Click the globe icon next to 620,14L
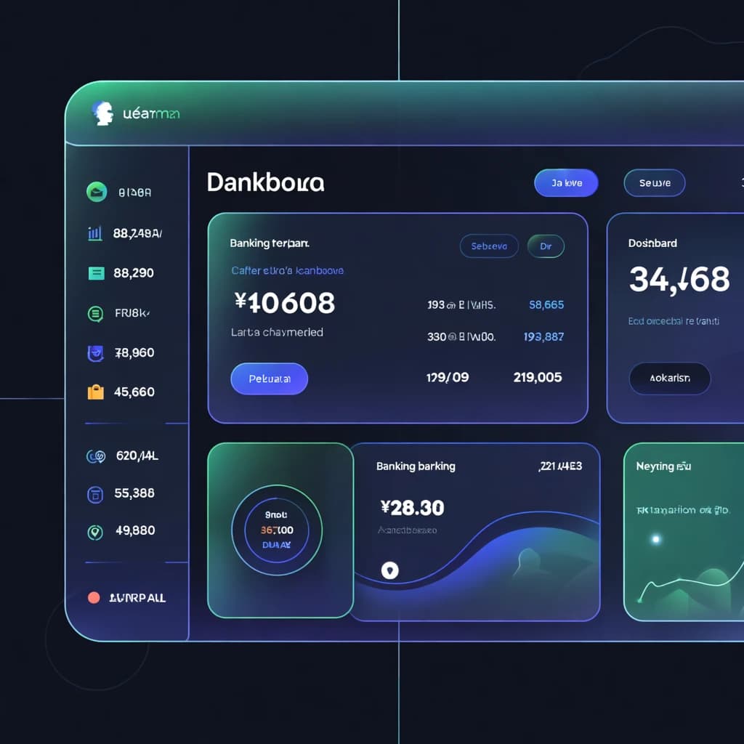Screen dimensions: 744x744 [95, 456]
